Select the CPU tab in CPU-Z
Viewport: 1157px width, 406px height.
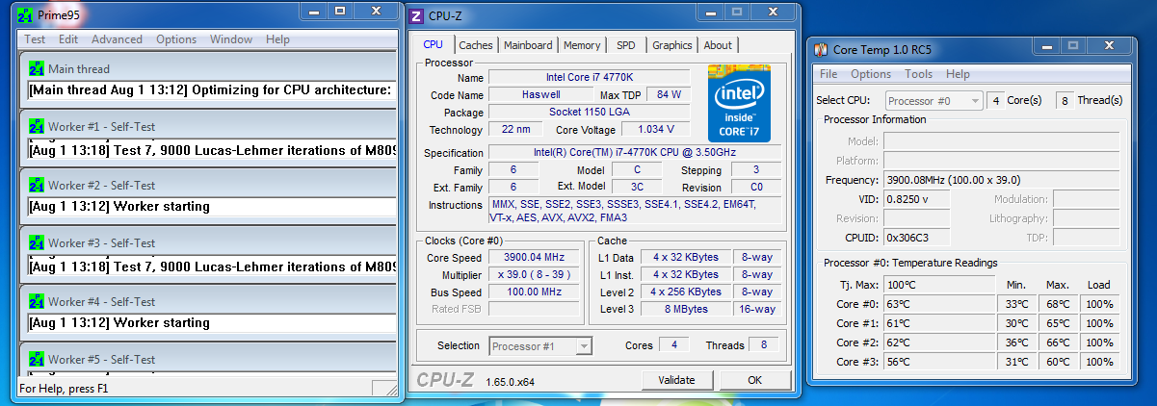click(x=434, y=44)
